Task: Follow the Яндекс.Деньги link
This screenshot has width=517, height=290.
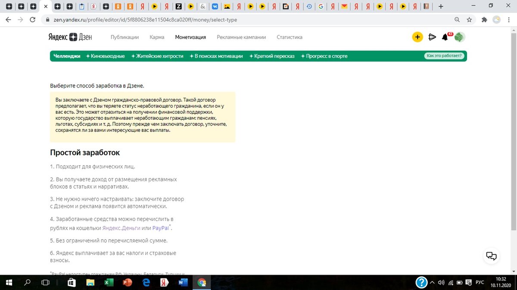Action: click(121, 228)
